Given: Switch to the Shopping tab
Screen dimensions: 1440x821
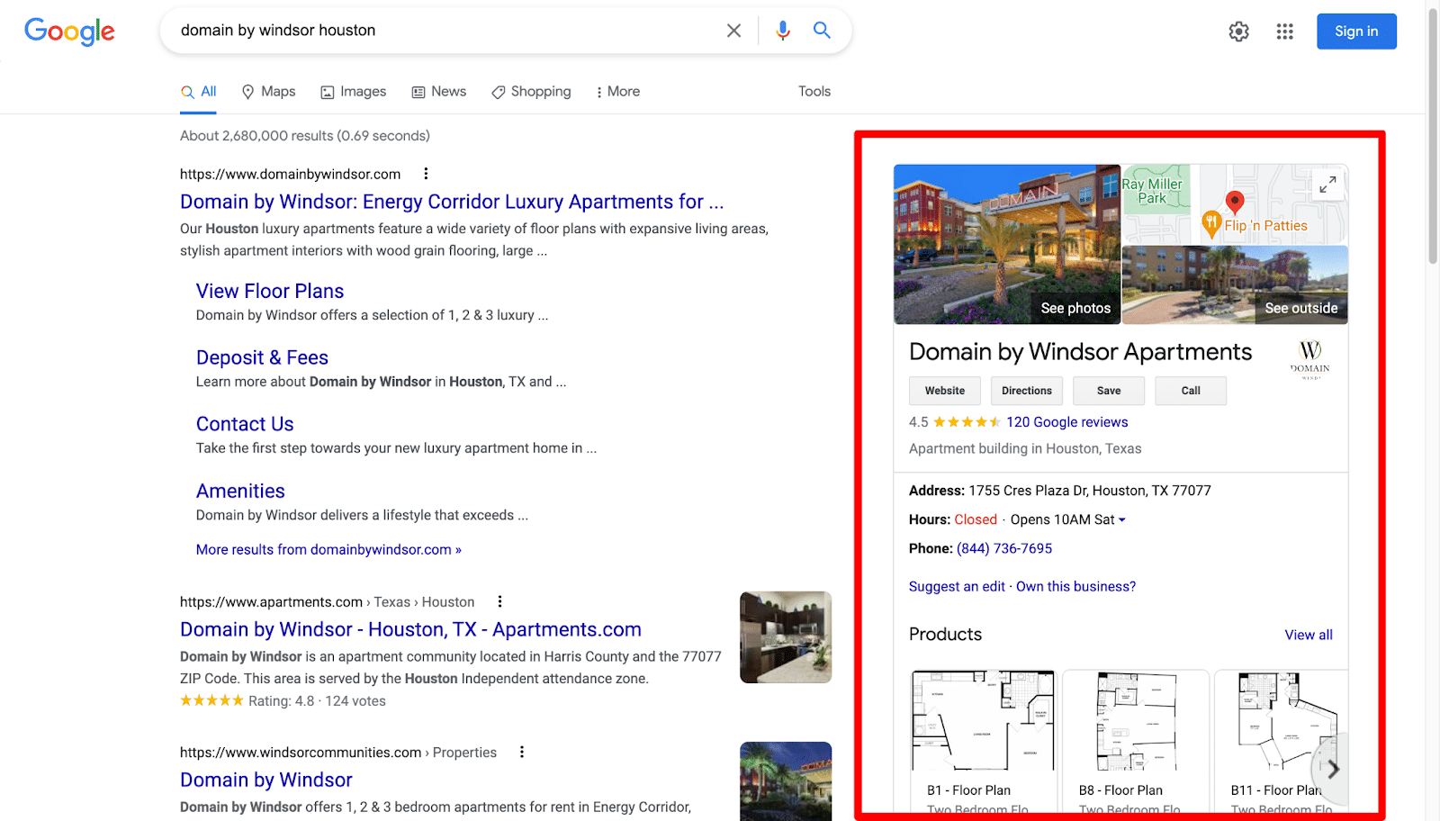Looking at the screenshot, I should click(531, 92).
